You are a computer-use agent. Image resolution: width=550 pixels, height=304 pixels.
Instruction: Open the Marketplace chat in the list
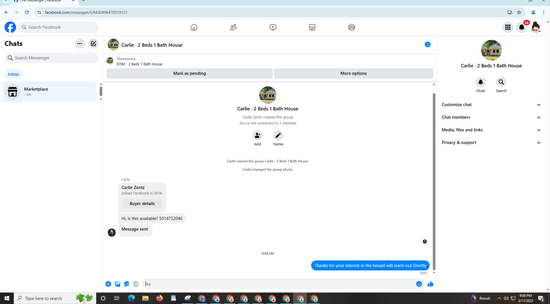coord(50,92)
